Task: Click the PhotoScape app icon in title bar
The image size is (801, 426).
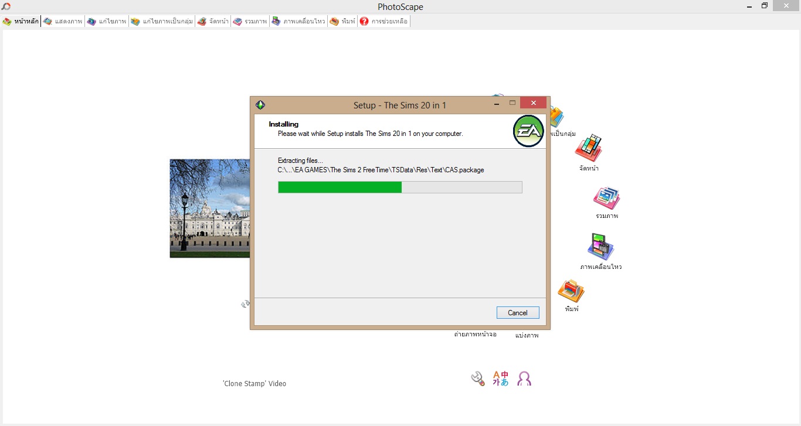Action: 6,6
